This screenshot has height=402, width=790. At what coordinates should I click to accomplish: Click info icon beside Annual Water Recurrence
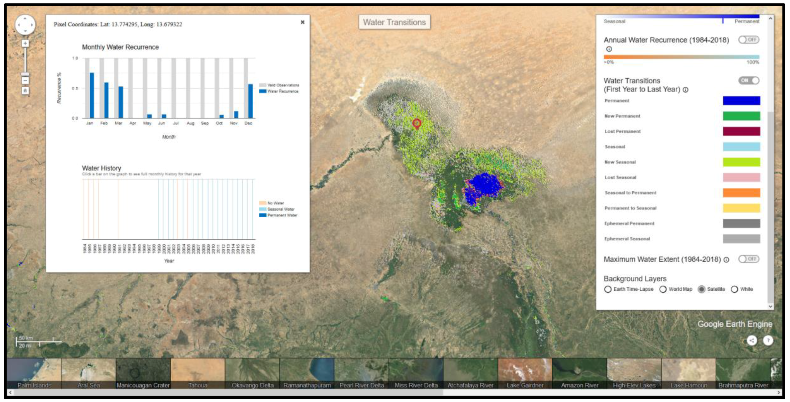click(609, 49)
